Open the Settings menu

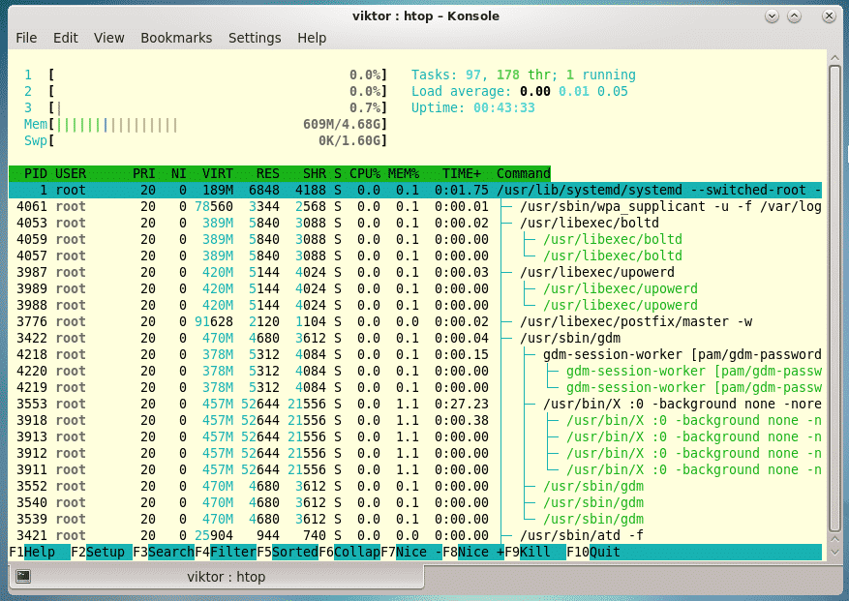coord(255,38)
